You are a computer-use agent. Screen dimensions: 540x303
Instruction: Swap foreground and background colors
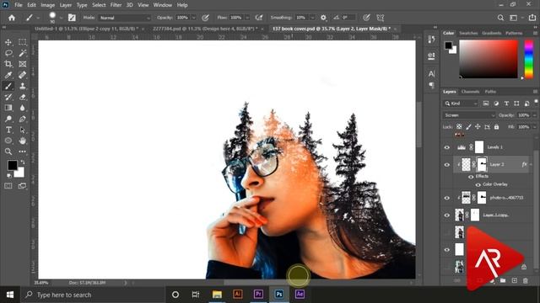pos(23,162)
